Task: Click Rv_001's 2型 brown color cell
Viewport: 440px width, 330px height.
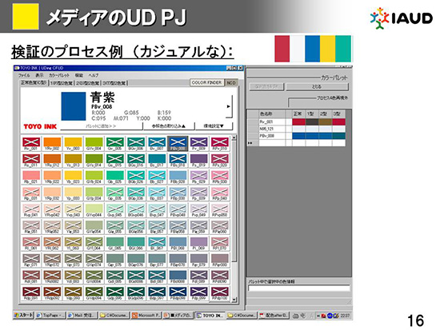Action: click(326, 122)
